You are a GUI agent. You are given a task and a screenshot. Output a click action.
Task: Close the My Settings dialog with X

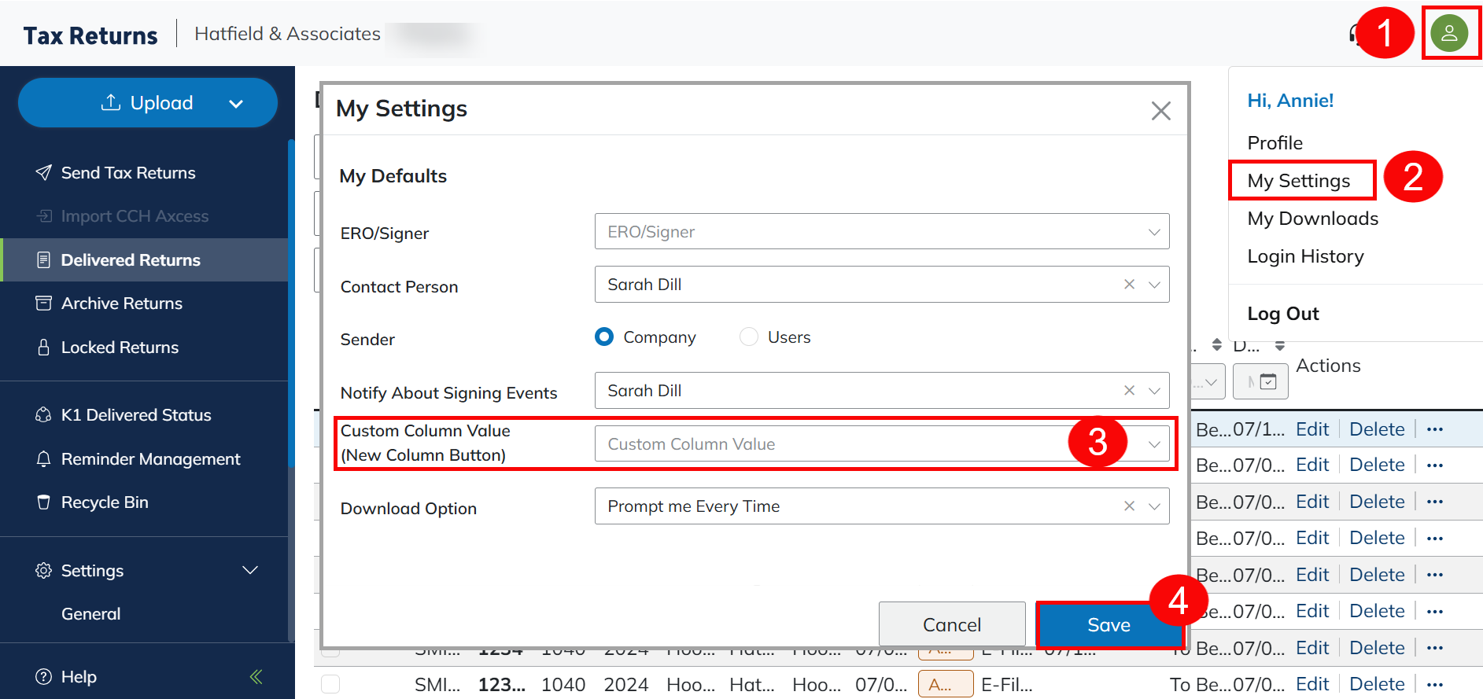1160,111
